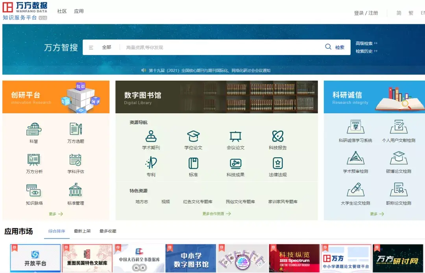Click the 检索 search button
The width and height of the screenshot is (425, 273).
click(x=340, y=47)
